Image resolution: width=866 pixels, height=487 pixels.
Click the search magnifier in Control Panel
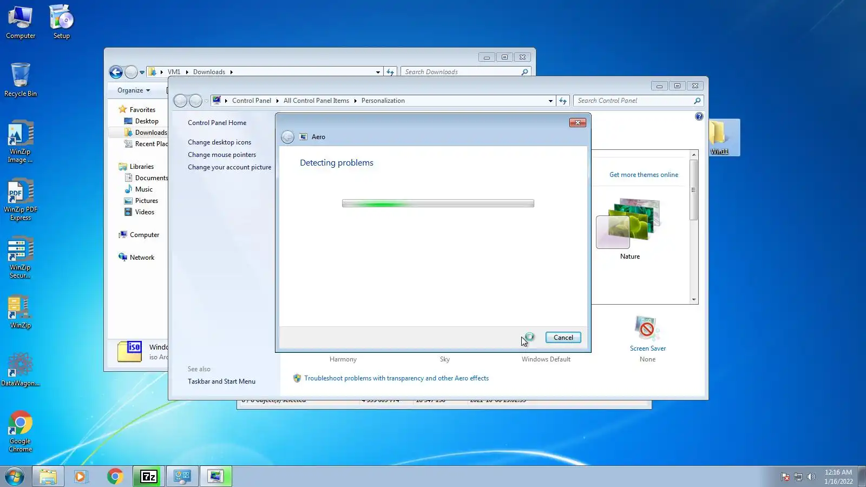[x=697, y=101]
